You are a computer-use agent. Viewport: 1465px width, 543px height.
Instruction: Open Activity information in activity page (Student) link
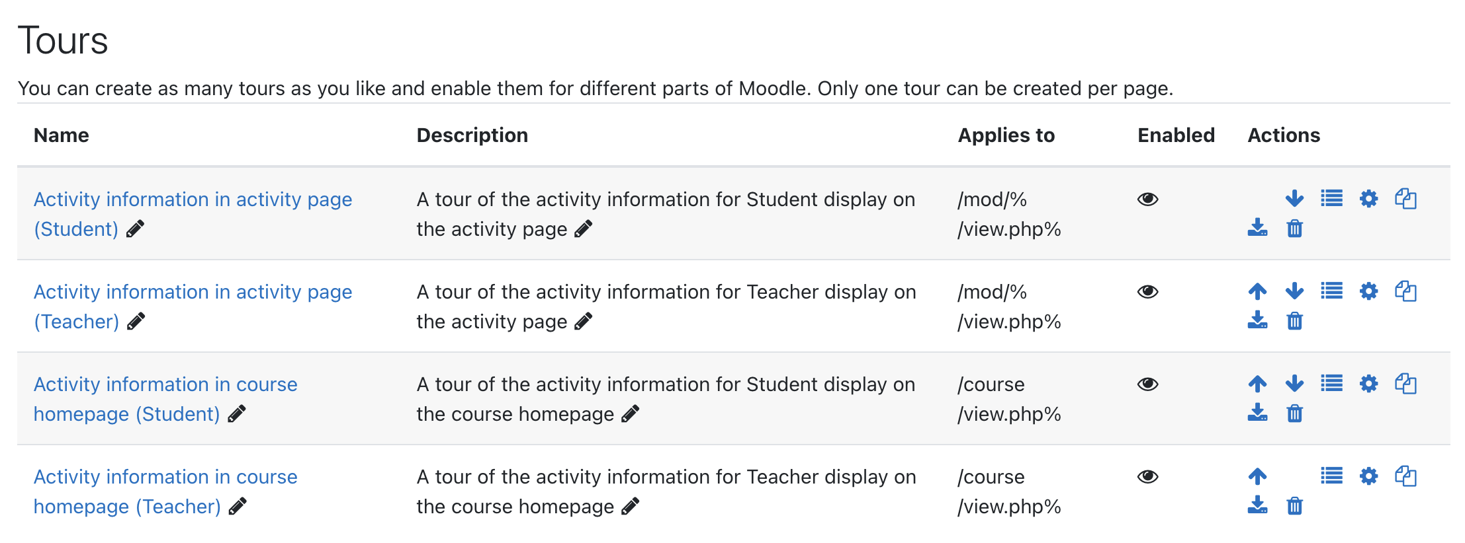[193, 214]
